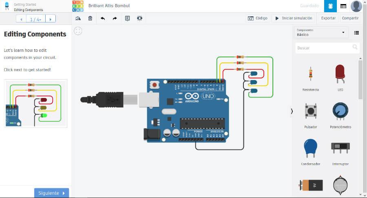Viewport: 367px width, 198px height.
Task: Switch to component list table view
Action: [343, 6]
